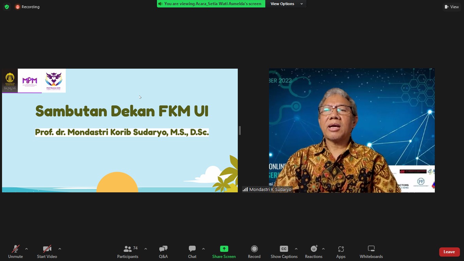Start your video
The height and width of the screenshot is (261, 464).
pos(47,251)
